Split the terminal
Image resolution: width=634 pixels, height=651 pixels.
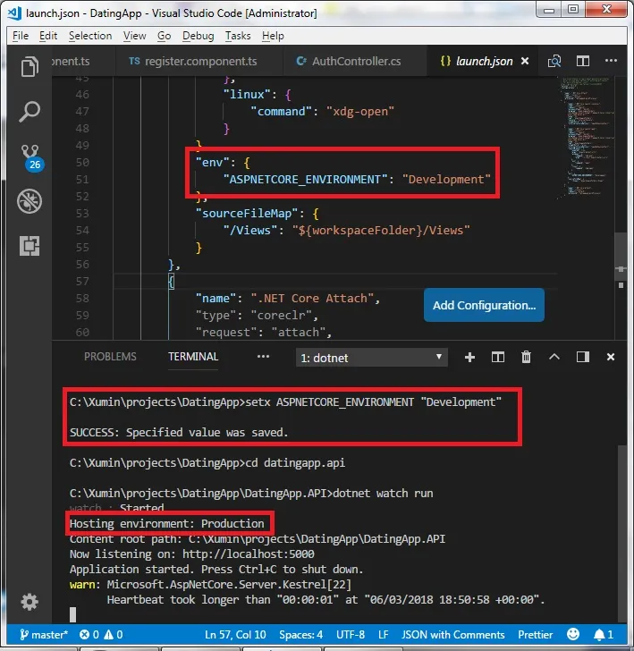(498, 357)
